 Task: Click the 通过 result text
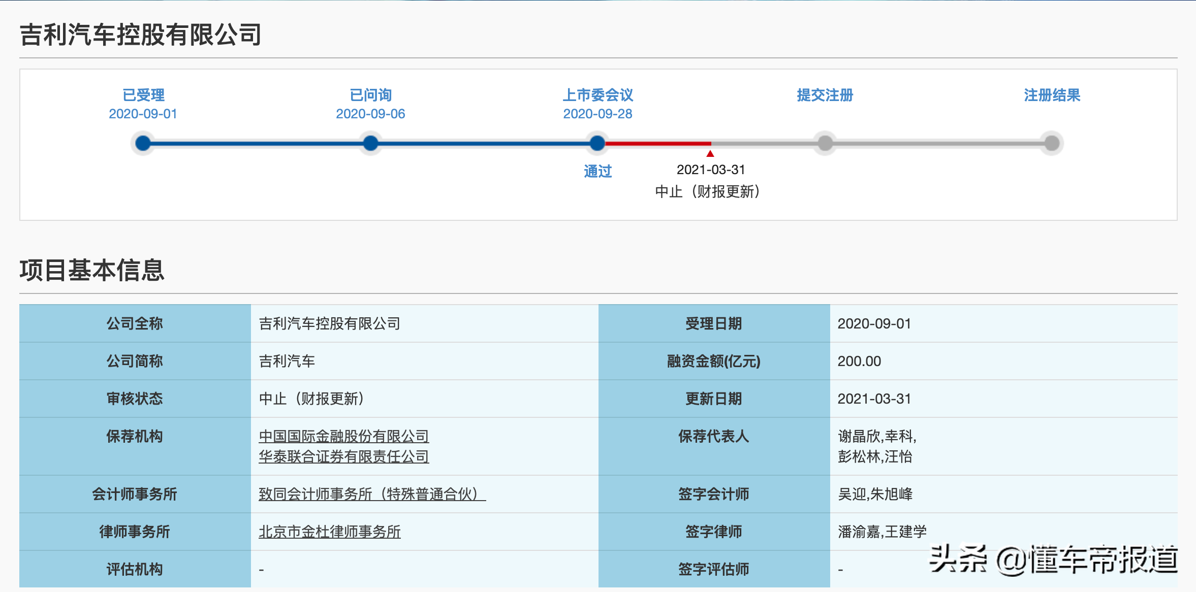click(597, 171)
